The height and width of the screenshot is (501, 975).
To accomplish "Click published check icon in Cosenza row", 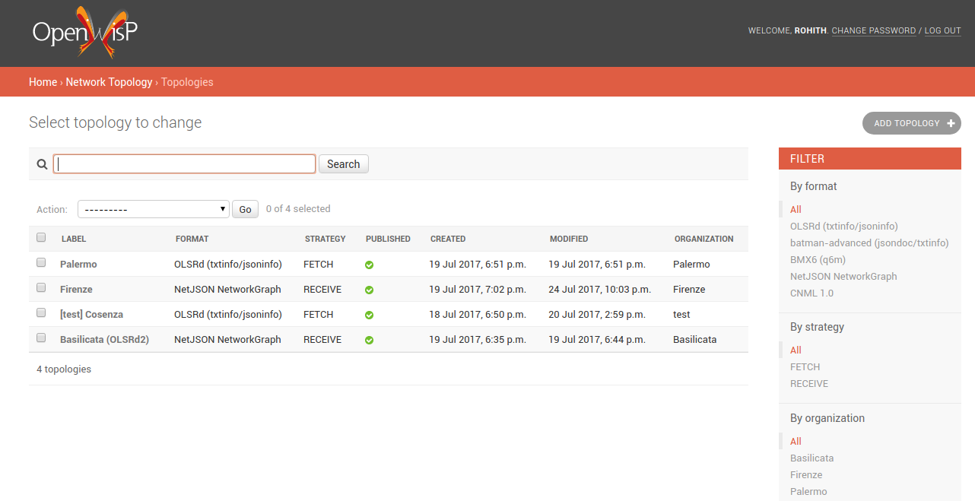I will click(369, 315).
